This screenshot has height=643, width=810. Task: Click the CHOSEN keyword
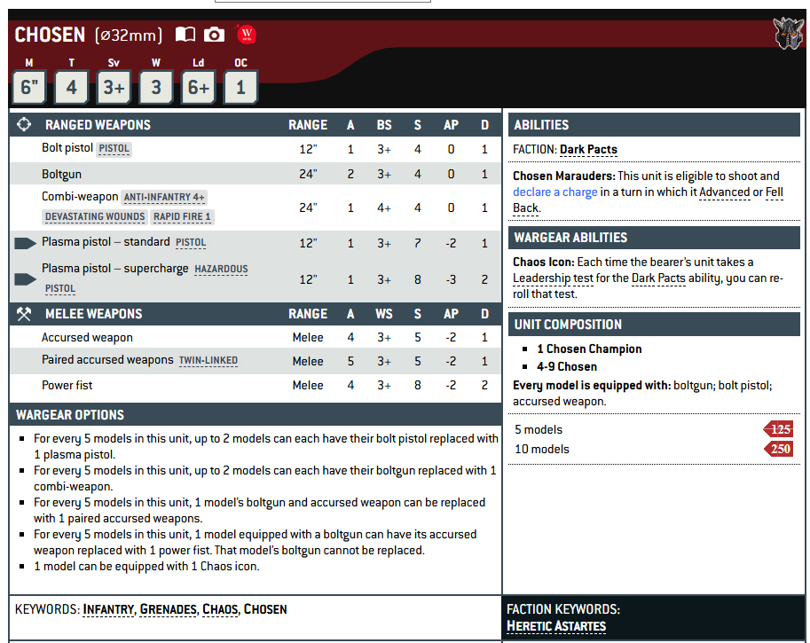265,609
